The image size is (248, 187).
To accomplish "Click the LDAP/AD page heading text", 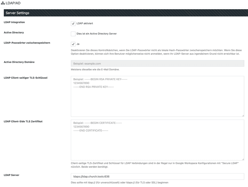I will 13,3.
